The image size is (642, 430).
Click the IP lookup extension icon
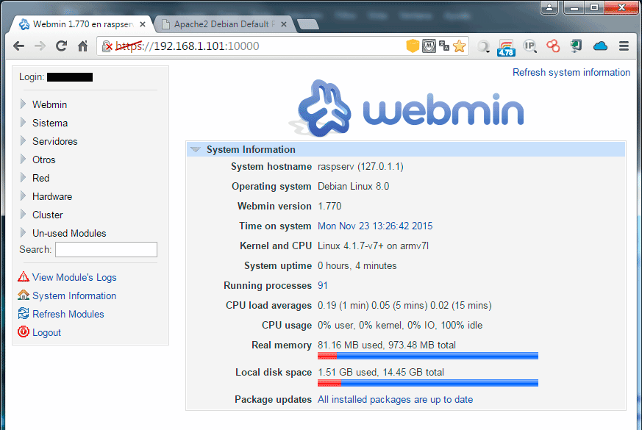pos(529,46)
